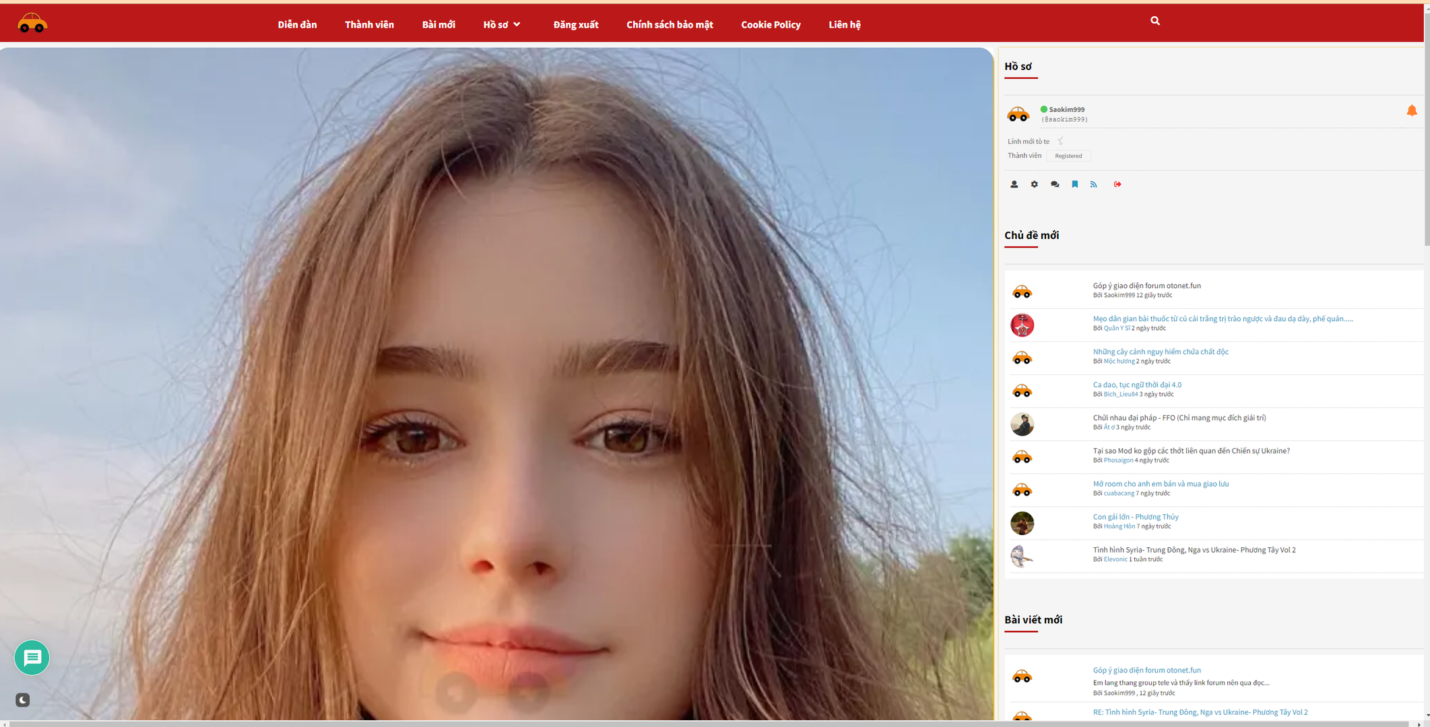This screenshot has height=727, width=1430.
Task: Open topic Ca dao, tục ngữ thời đại 4.0
Action: pos(1136,385)
